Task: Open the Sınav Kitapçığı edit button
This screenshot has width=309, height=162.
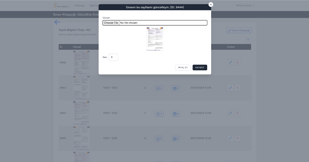Action: 239,30
